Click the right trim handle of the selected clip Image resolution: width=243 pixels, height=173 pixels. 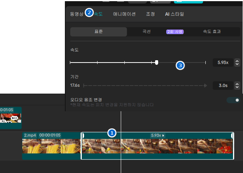click(232, 146)
